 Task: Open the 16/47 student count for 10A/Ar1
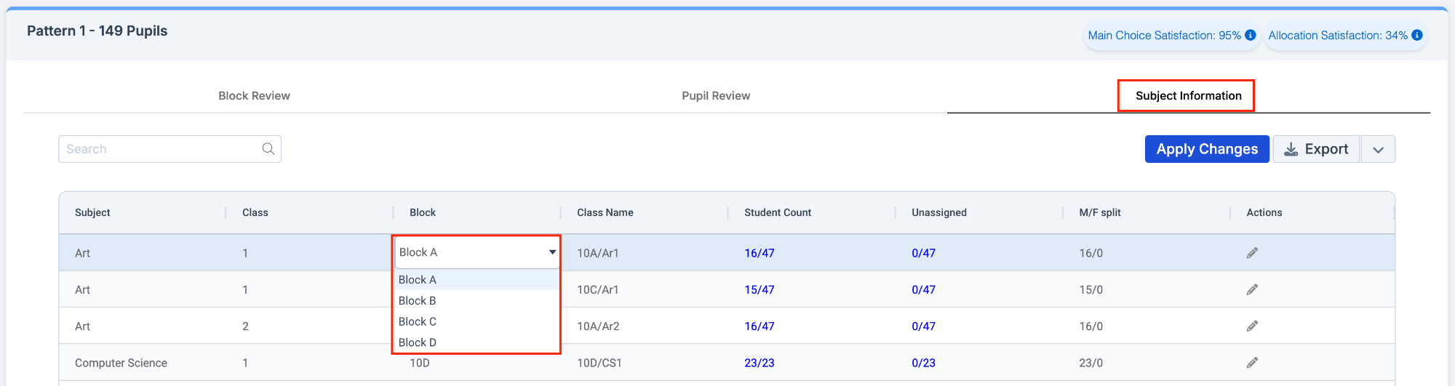coord(760,253)
